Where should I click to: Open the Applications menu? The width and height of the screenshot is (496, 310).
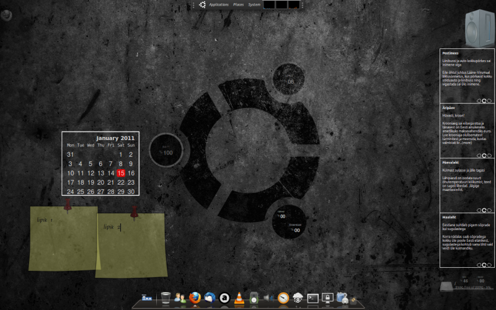point(219,4)
